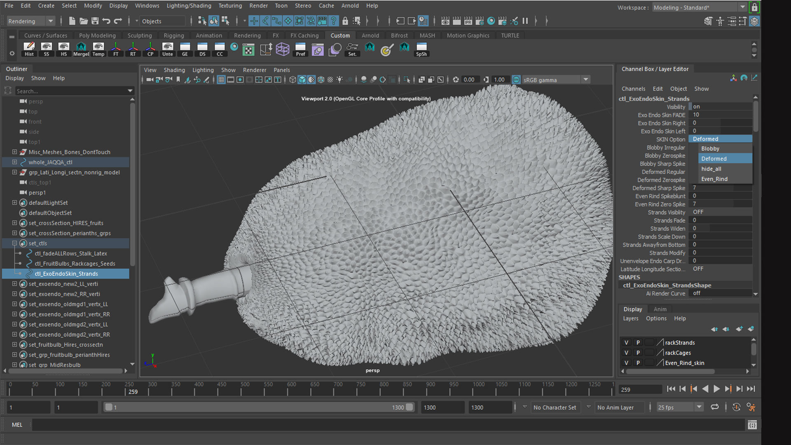Click the SpSh shelf icon

click(x=421, y=49)
